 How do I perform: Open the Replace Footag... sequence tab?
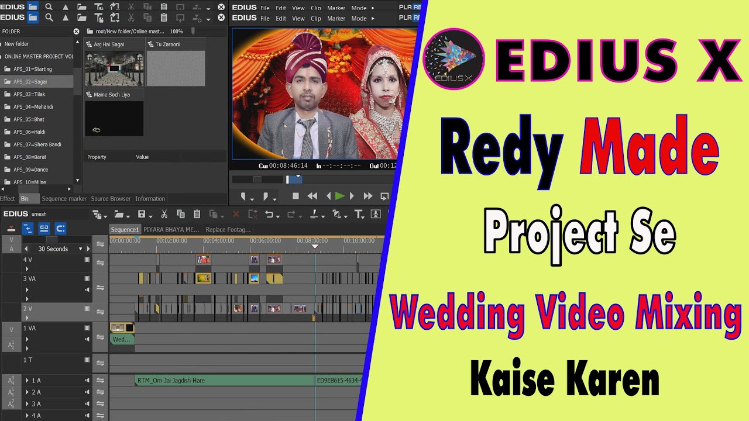228,230
